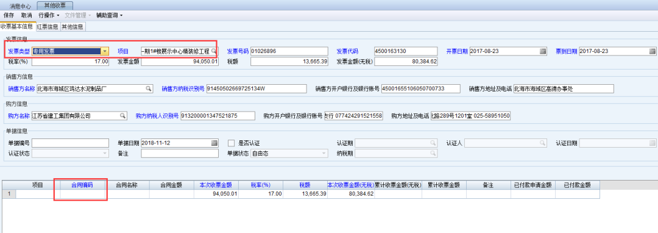658x233 pixels.
Task: Toggle the 是否认证 checkbox
Action: coord(232,143)
